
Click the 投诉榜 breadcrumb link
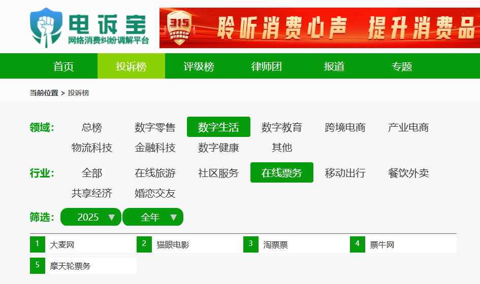point(78,93)
